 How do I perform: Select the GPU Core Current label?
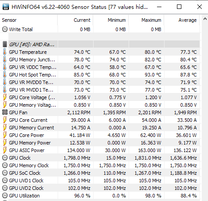[x=28, y=120]
